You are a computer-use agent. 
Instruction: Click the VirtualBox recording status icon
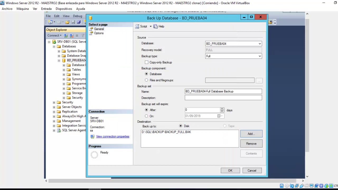tap(316, 186)
